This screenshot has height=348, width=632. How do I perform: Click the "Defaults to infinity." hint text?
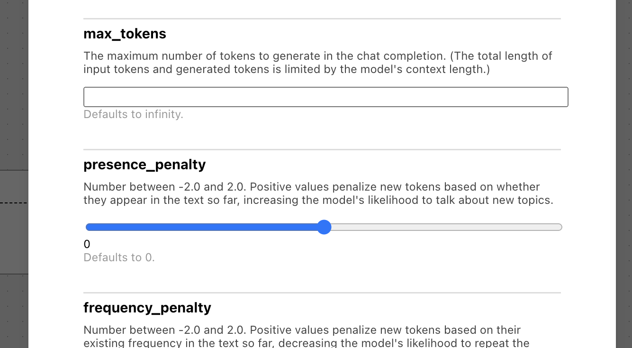coord(133,114)
